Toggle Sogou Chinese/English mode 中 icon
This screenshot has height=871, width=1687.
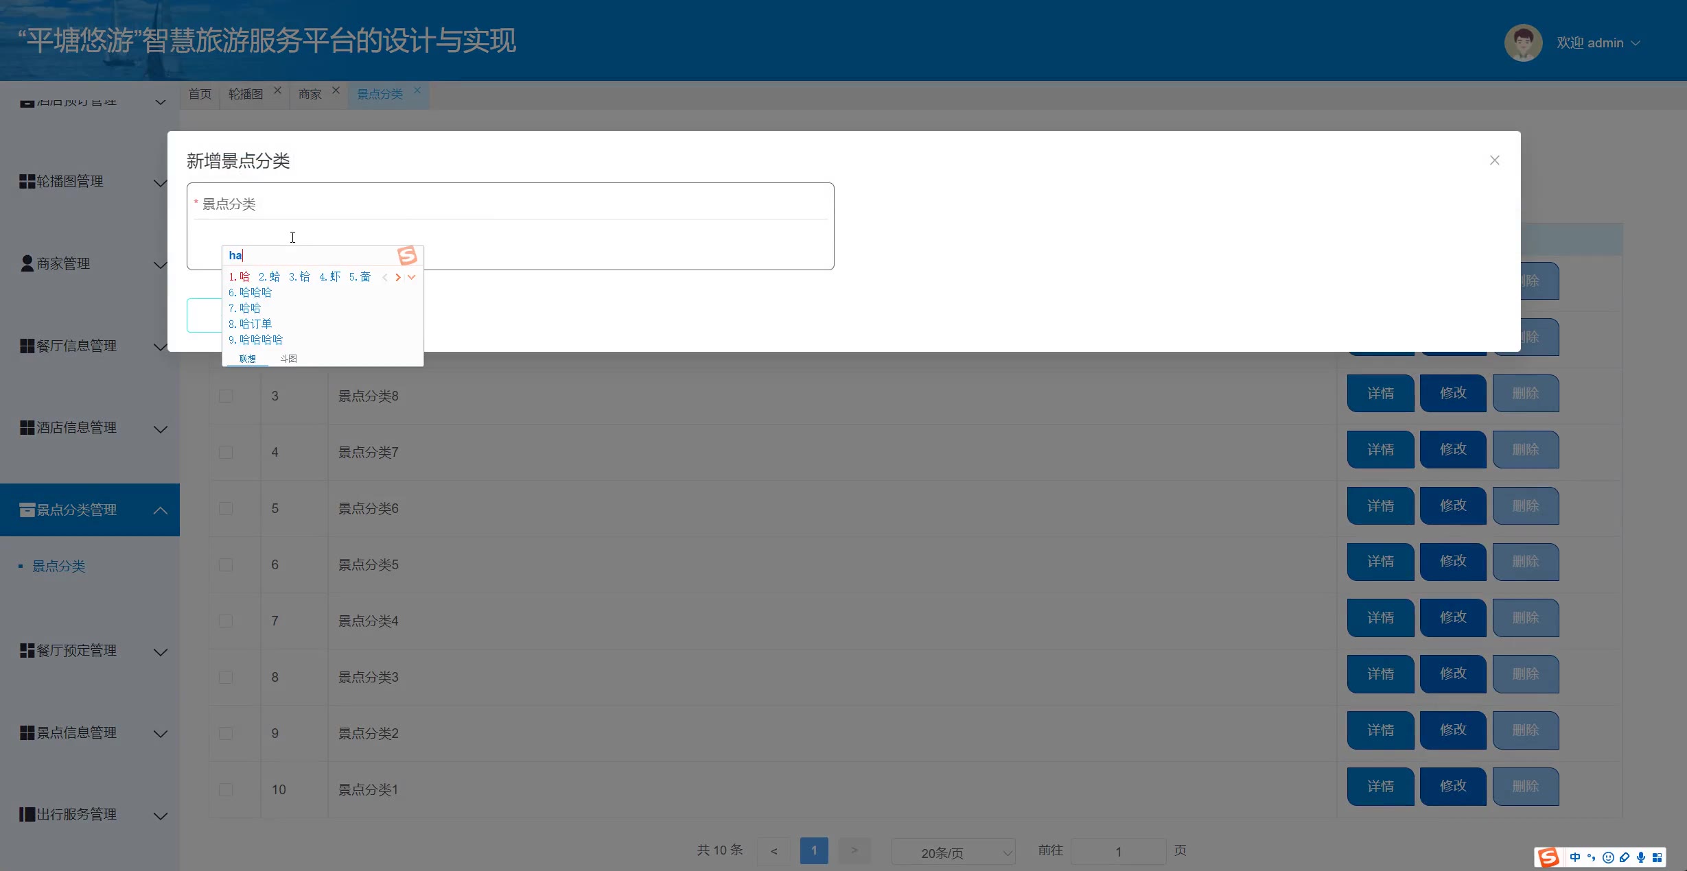coord(1575,857)
